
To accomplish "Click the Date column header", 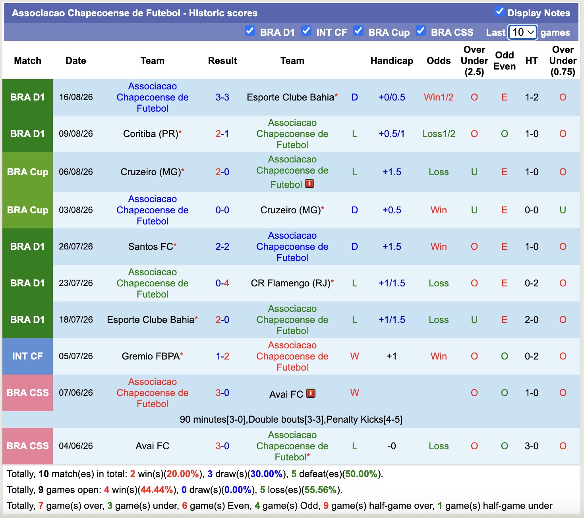I will click(x=76, y=61).
